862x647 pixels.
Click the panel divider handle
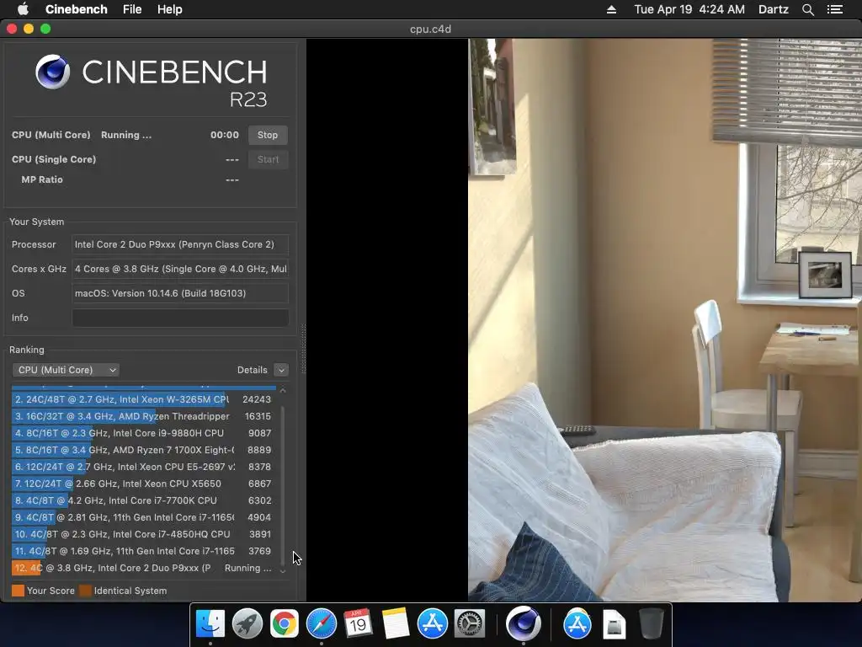[x=303, y=349]
